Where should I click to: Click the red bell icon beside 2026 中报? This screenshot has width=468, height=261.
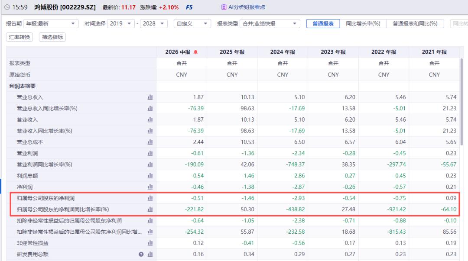pyautogui.click(x=195, y=52)
